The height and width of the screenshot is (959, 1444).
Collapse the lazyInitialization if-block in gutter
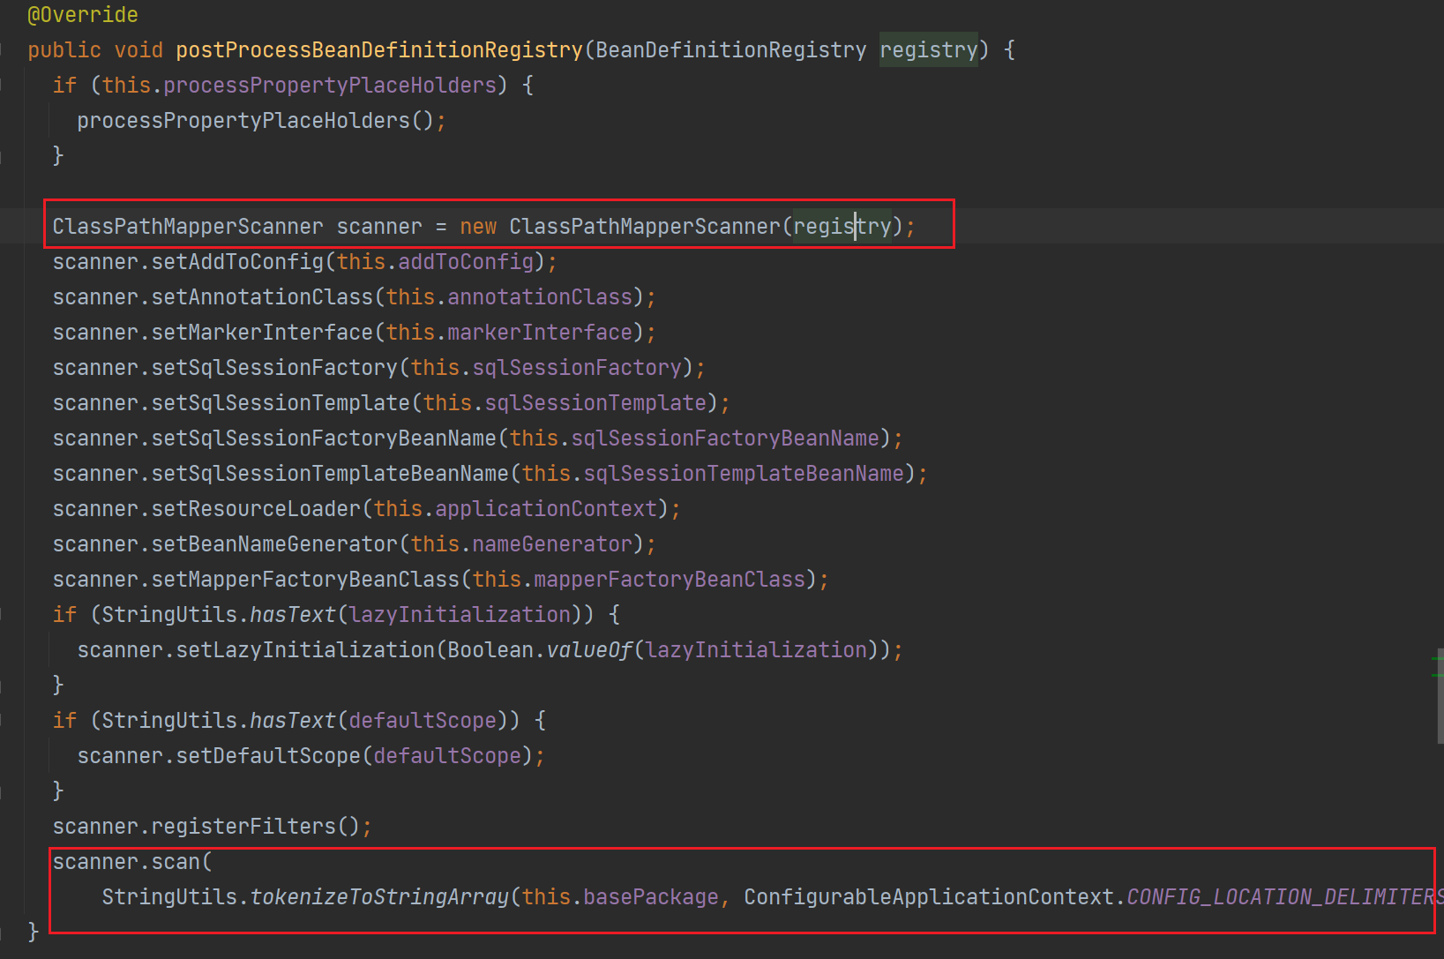[x=3, y=615]
